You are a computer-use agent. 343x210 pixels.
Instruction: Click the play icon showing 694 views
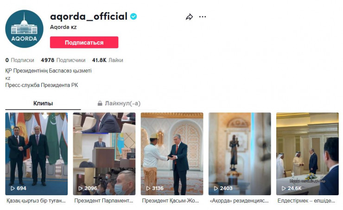click(13, 188)
